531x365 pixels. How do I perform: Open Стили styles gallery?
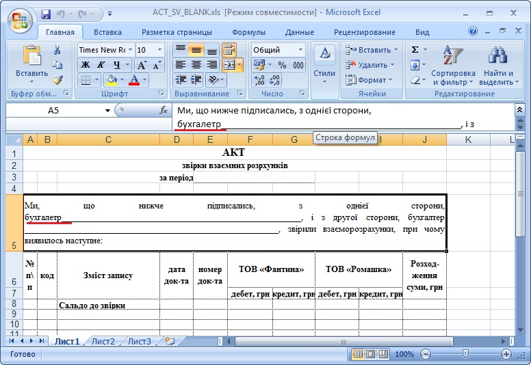[324, 65]
